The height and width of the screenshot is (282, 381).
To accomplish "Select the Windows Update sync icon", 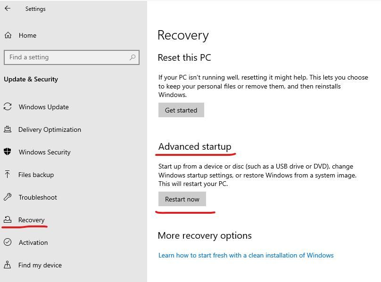I will point(7,107).
